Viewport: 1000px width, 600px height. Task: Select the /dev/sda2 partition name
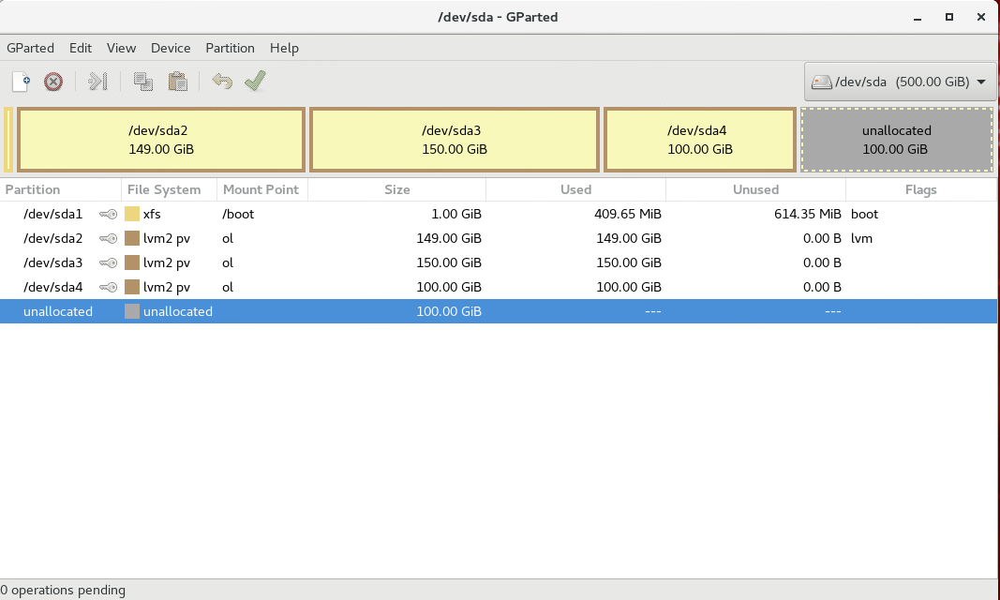(x=52, y=238)
